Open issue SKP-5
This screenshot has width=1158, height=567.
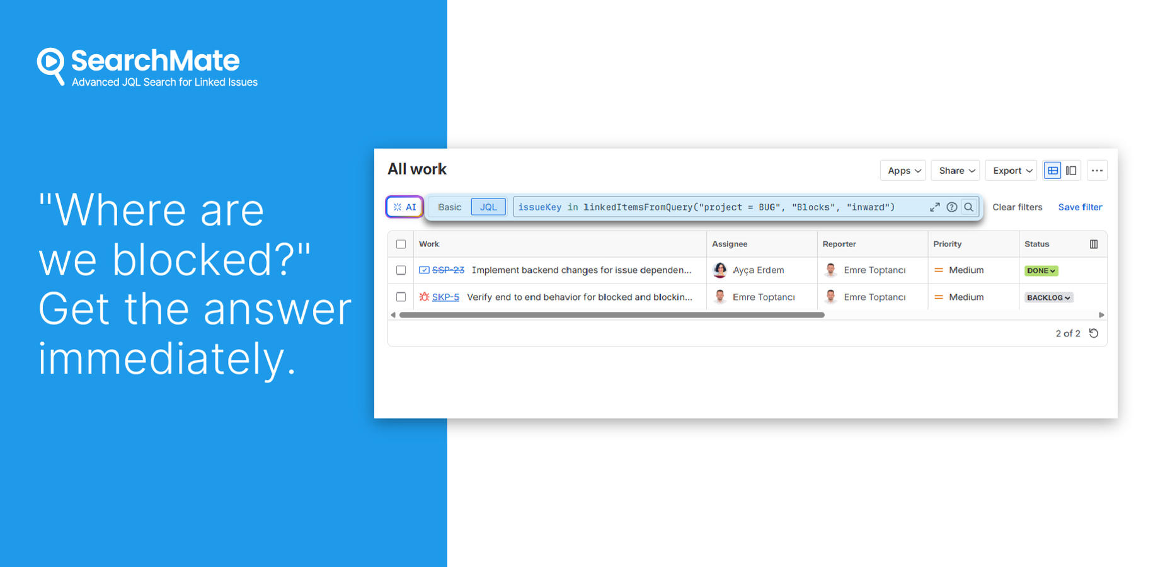point(445,297)
